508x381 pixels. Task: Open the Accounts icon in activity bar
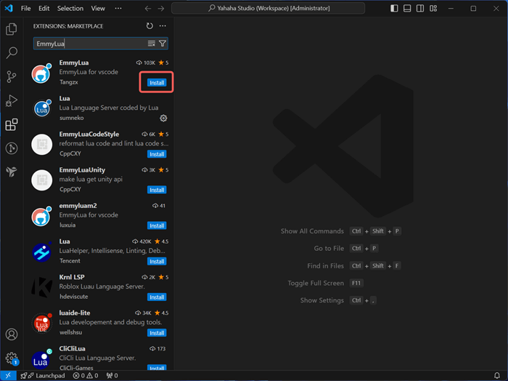[x=12, y=334]
